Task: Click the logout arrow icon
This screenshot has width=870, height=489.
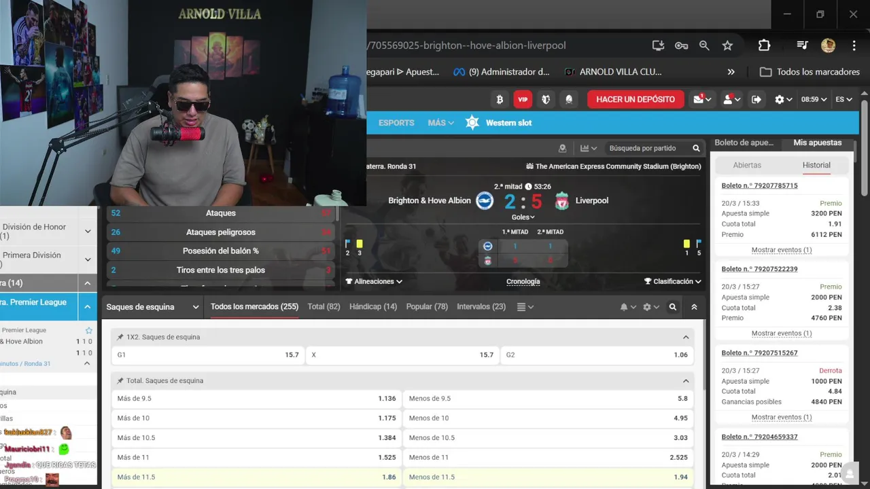Action: (x=756, y=99)
